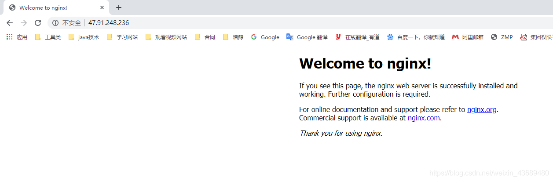The image size is (553, 181).
Task: Open the 阿里邮箱 bookmark
Action: coord(468,37)
